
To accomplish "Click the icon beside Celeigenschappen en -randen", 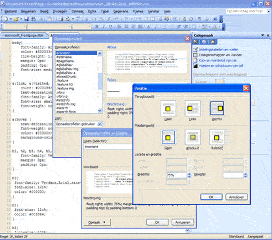I will click(196, 55).
